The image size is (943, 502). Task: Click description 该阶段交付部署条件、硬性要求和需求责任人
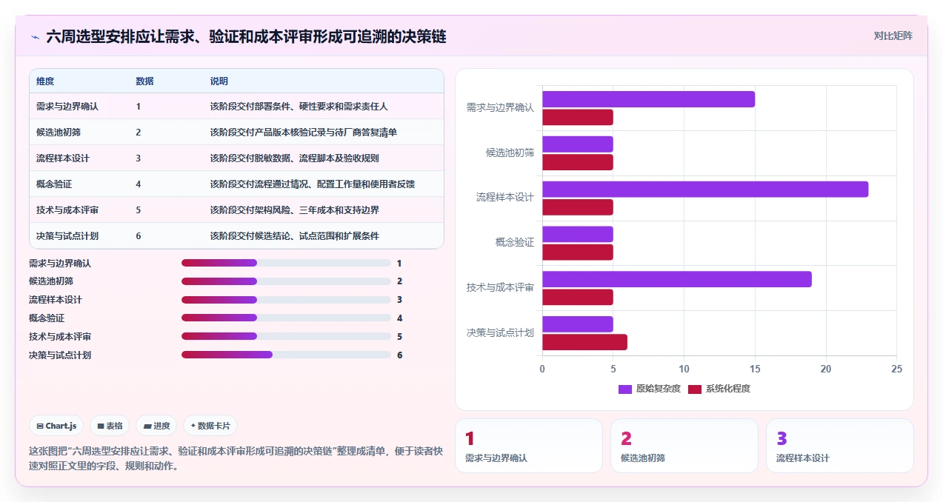click(299, 107)
